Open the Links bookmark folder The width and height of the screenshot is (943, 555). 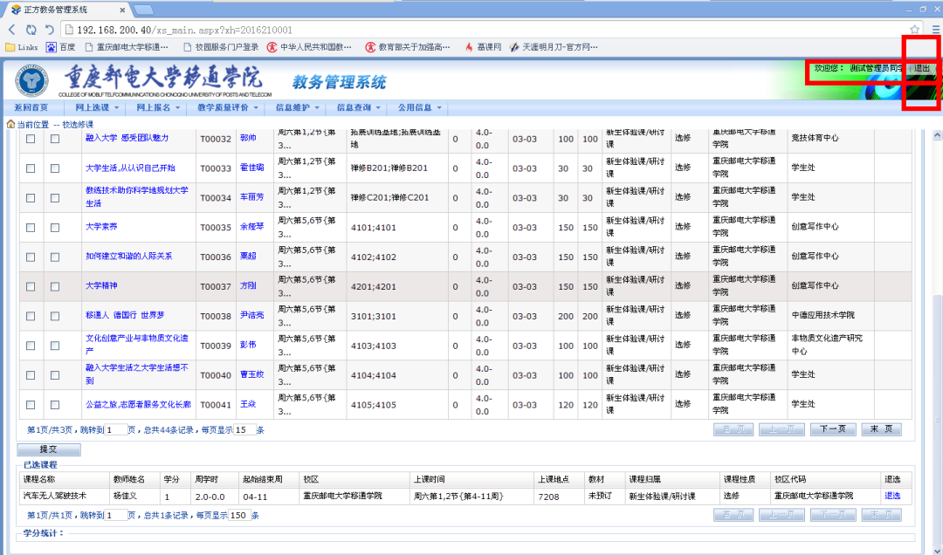coord(22,47)
